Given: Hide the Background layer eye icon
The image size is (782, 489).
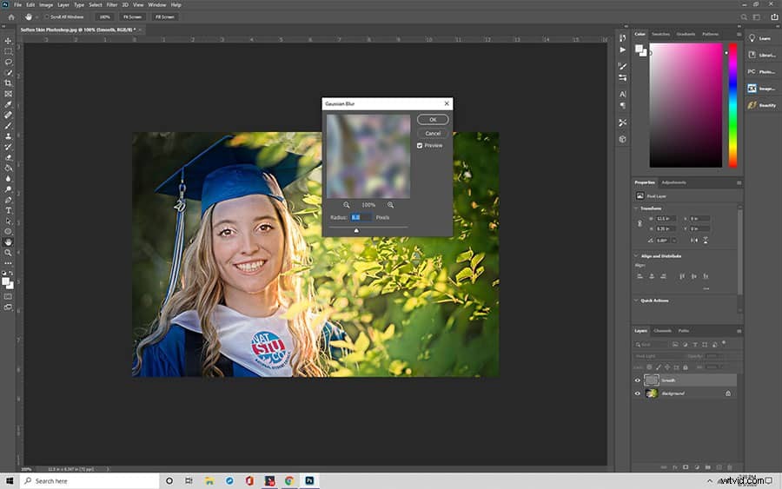Looking at the screenshot, I should (x=638, y=393).
